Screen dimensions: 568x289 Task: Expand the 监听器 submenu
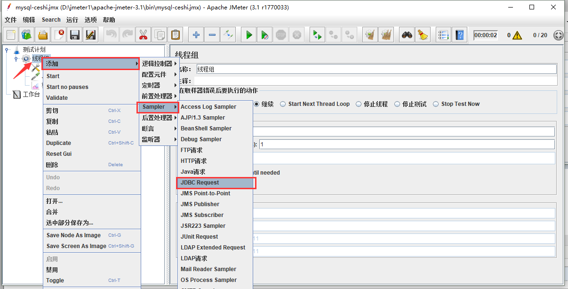159,139
